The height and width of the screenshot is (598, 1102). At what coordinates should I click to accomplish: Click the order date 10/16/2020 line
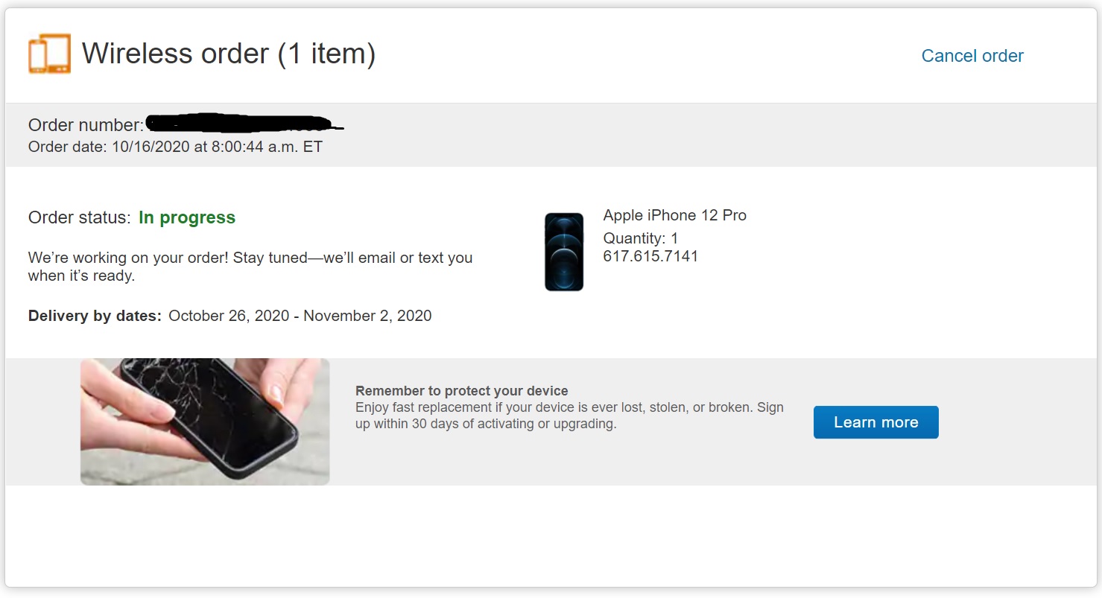tap(175, 147)
